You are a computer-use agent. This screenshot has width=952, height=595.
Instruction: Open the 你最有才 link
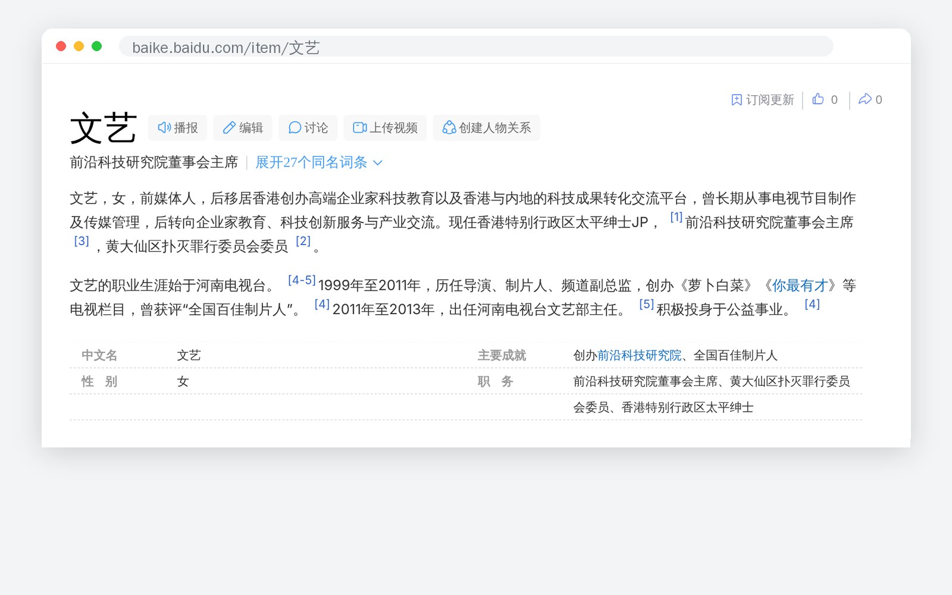(x=800, y=286)
